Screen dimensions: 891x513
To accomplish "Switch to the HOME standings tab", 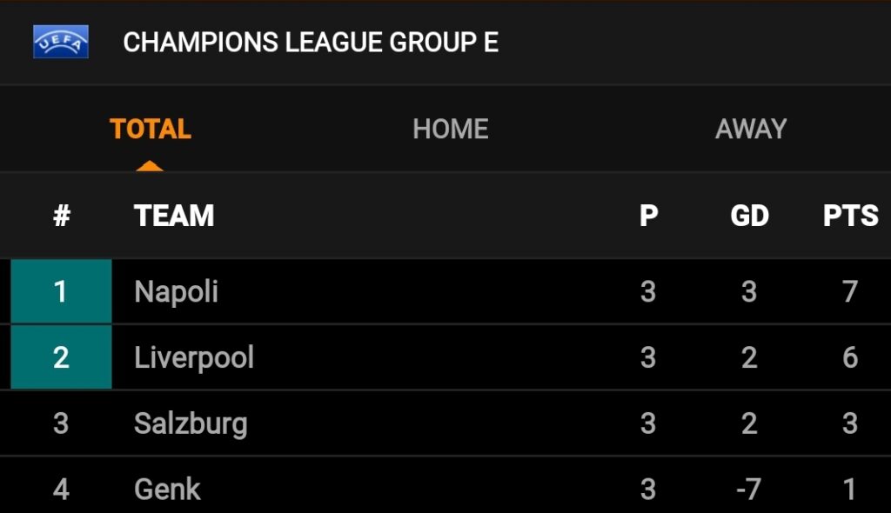I will click(451, 129).
